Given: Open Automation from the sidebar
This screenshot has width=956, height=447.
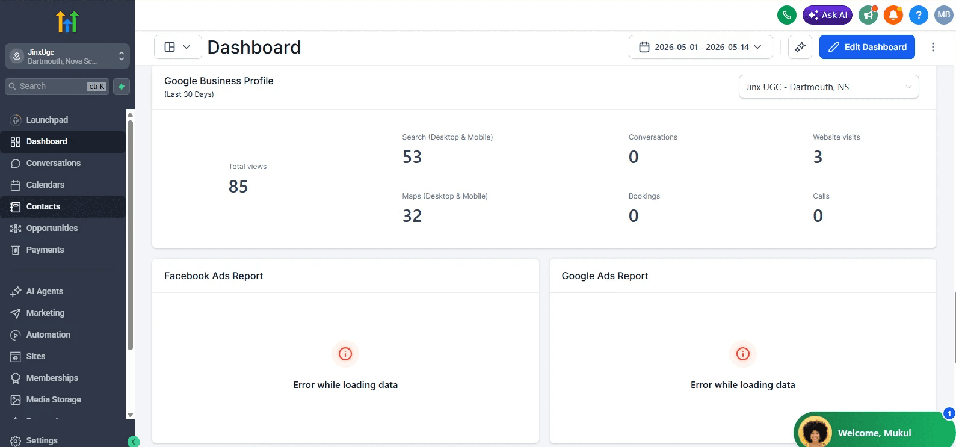Looking at the screenshot, I should pos(63,334).
